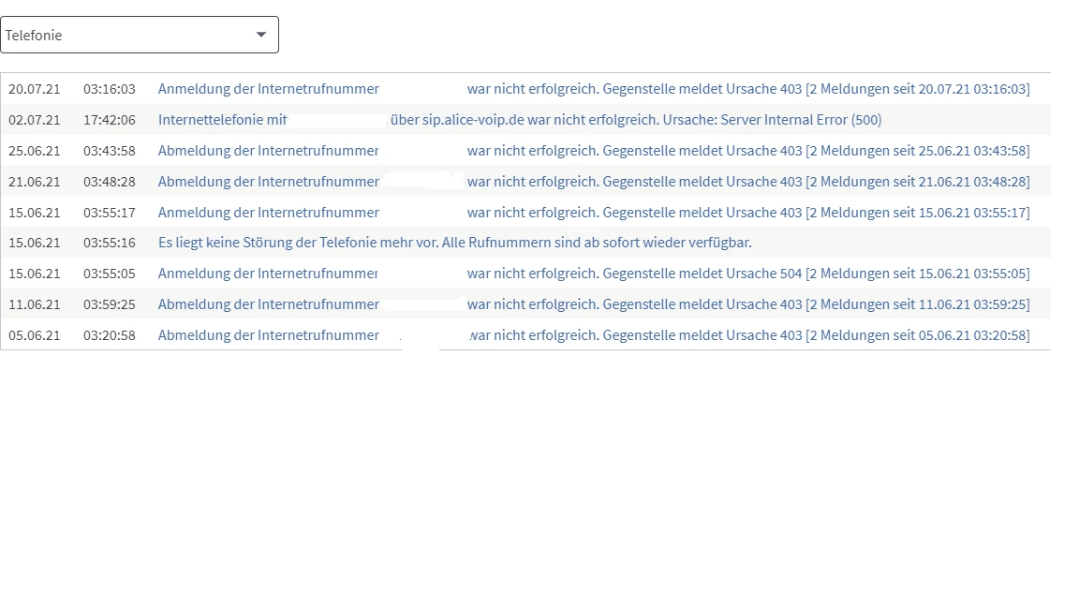This screenshot has height=607, width=1079.
Task: Select the date 25.06.21
Action: [x=35, y=151]
